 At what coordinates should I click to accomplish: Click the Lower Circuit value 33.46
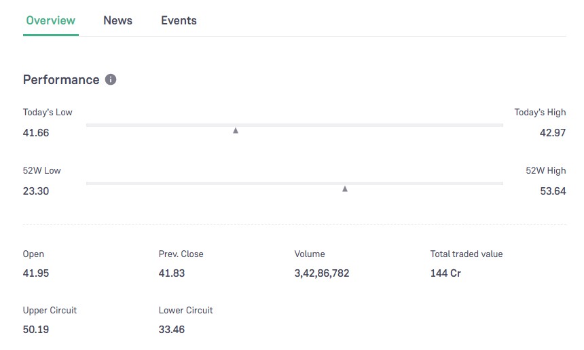coord(172,330)
